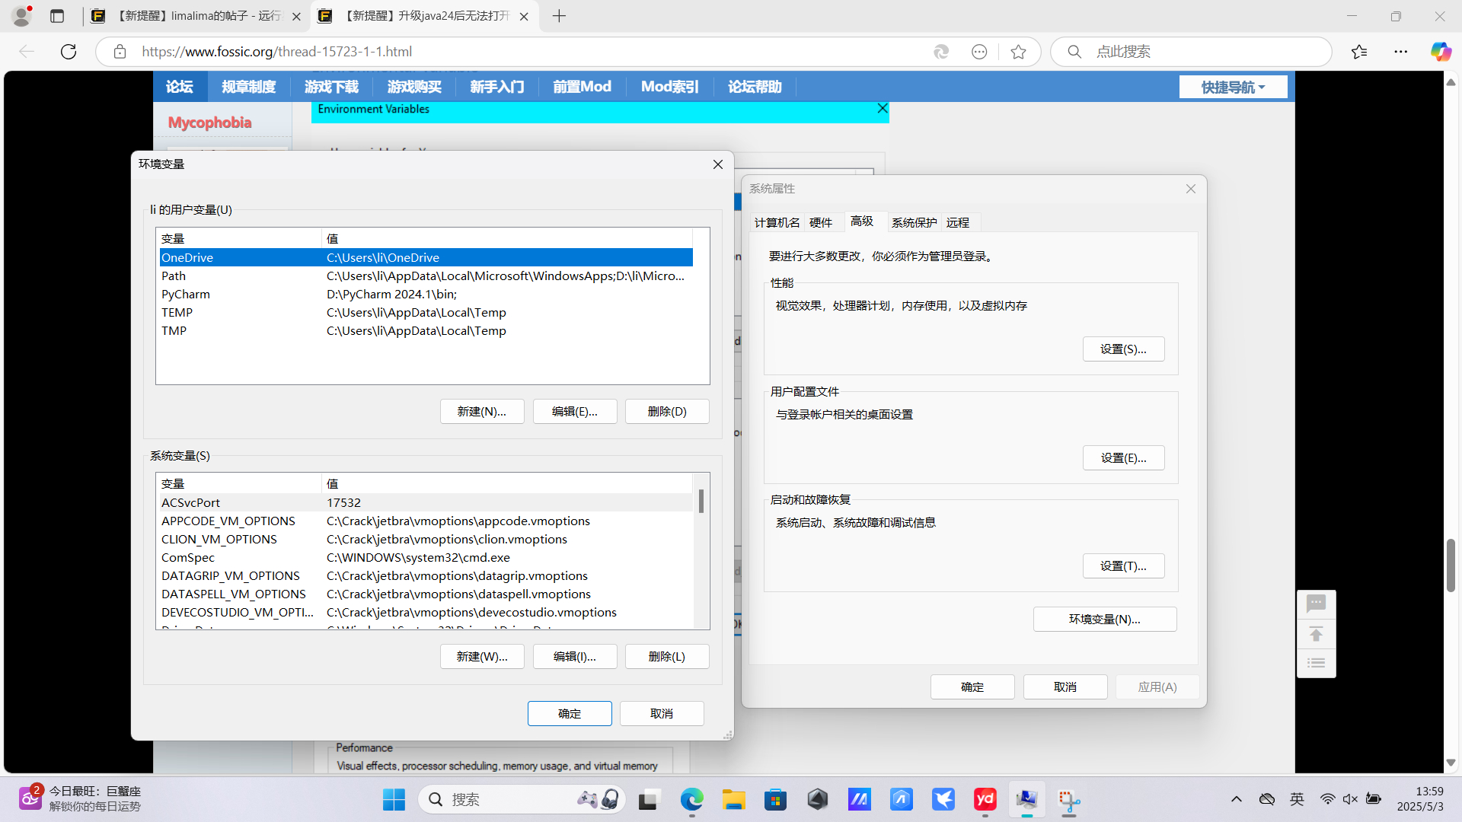
Task: Open Edge settings menu via ellipsis
Action: 1402,51
